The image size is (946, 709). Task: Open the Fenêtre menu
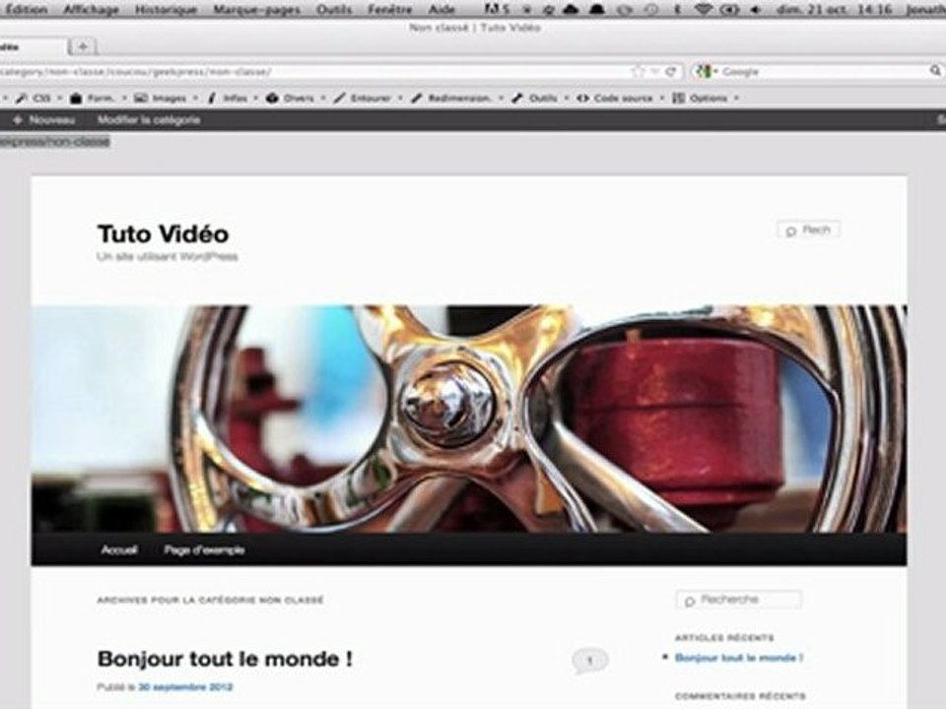pyautogui.click(x=390, y=9)
